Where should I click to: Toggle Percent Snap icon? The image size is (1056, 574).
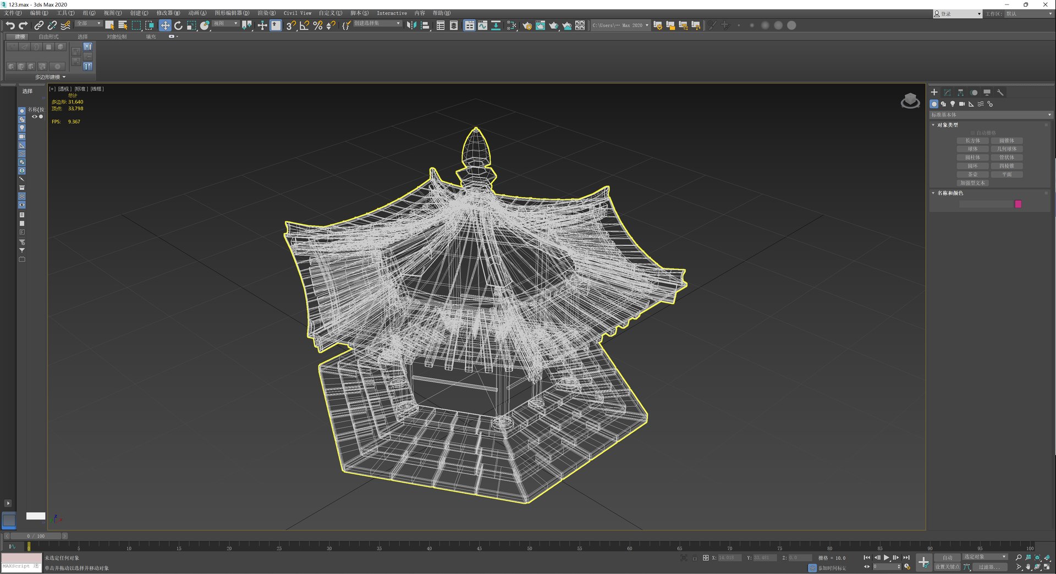click(x=317, y=25)
